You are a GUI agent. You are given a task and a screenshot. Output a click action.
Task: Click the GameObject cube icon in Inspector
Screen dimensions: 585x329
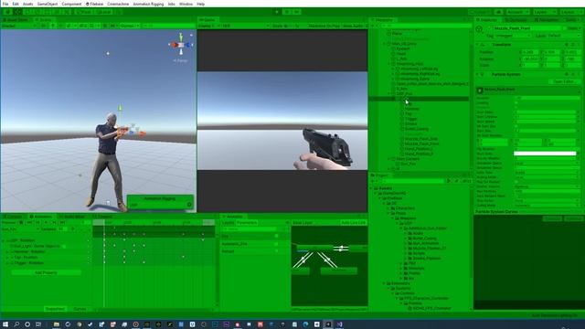click(x=479, y=29)
